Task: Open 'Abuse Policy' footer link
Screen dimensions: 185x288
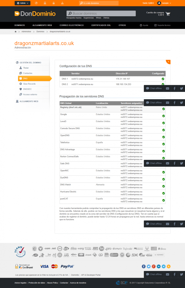Action: pos(53,283)
